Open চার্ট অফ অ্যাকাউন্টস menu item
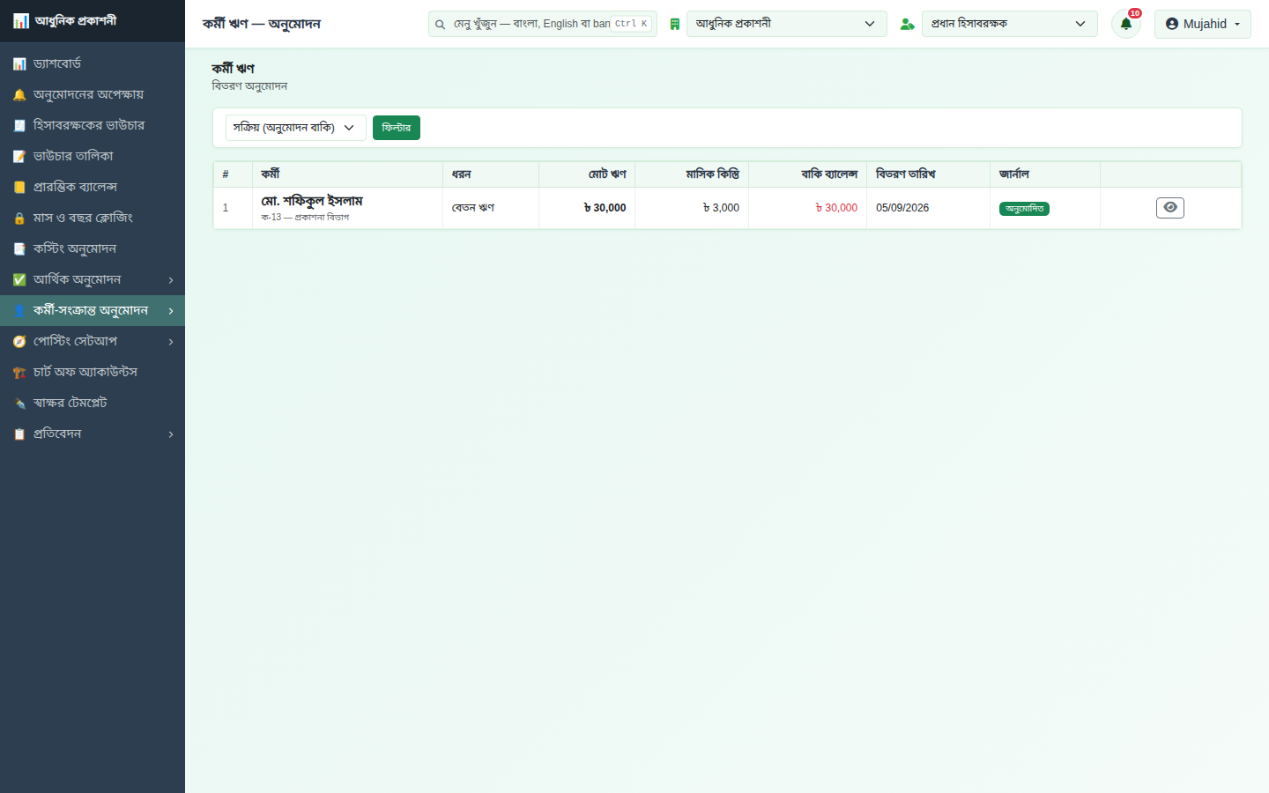The width and height of the screenshot is (1269, 793). (93, 373)
